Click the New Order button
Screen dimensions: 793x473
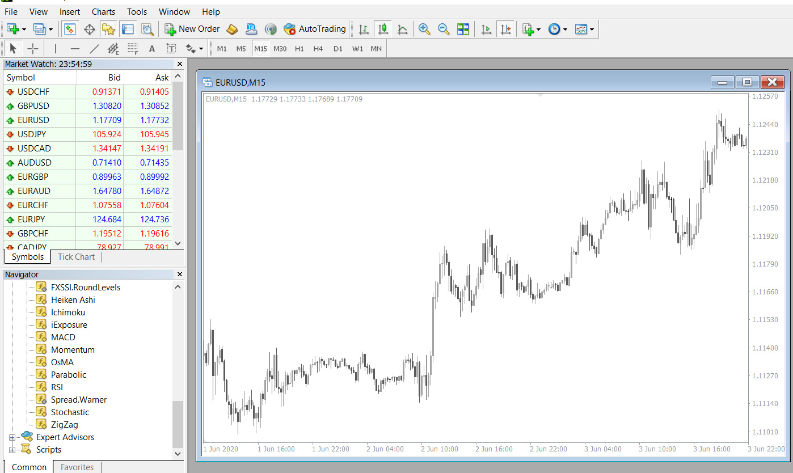[x=192, y=29]
